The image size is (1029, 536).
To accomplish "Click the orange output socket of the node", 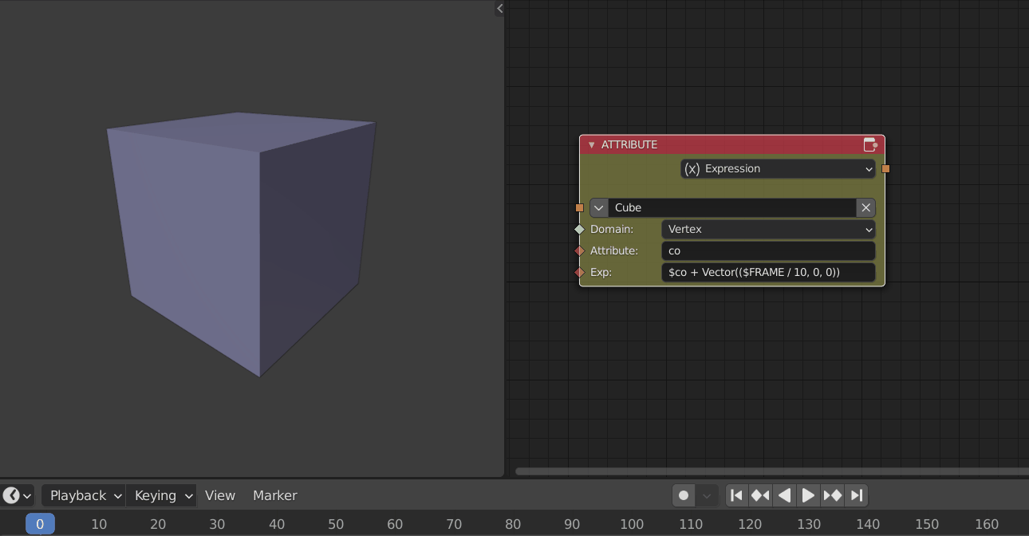I will click(x=885, y=169).
